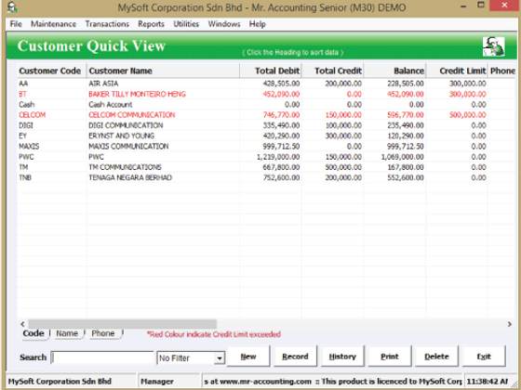Click the app icon in title bar
The image size is (521, 390).
pos(11,6)
